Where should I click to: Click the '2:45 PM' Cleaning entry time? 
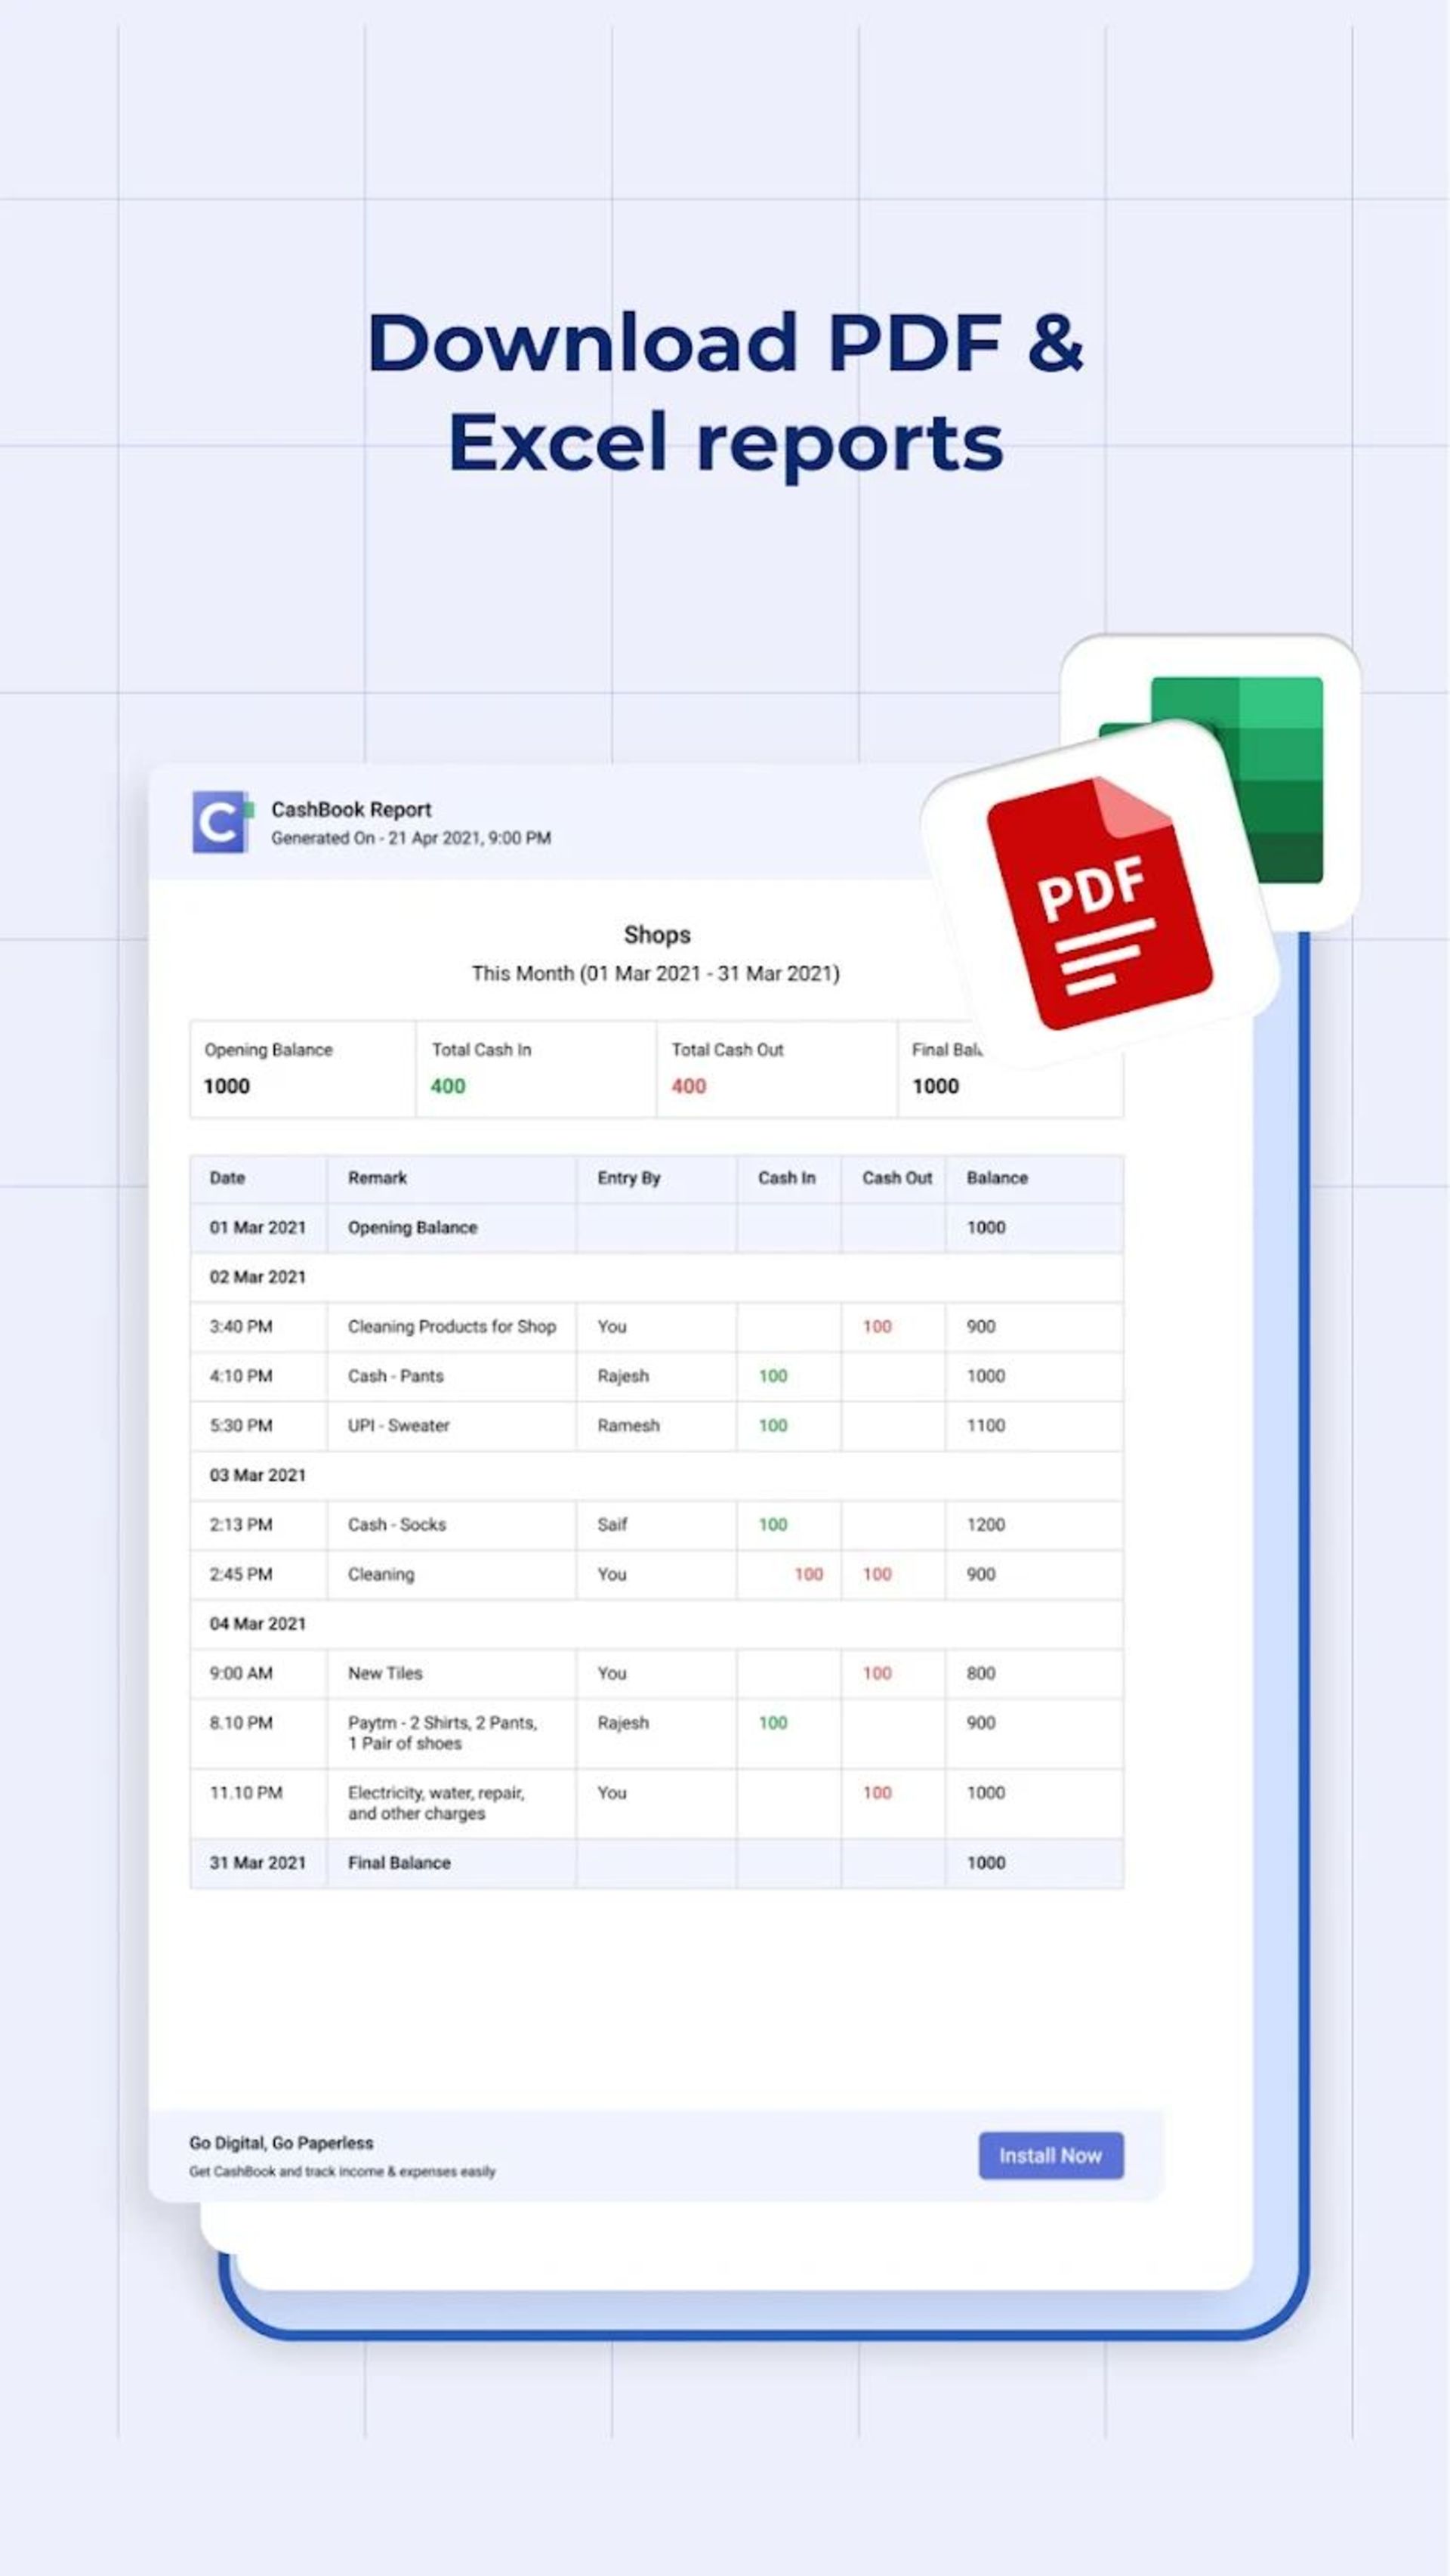pos(240,1574)
